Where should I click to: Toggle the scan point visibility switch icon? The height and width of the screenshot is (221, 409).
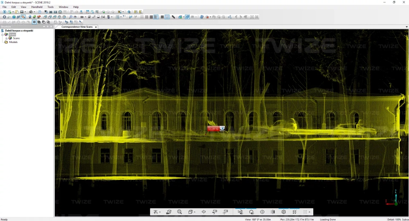[252, 212]
